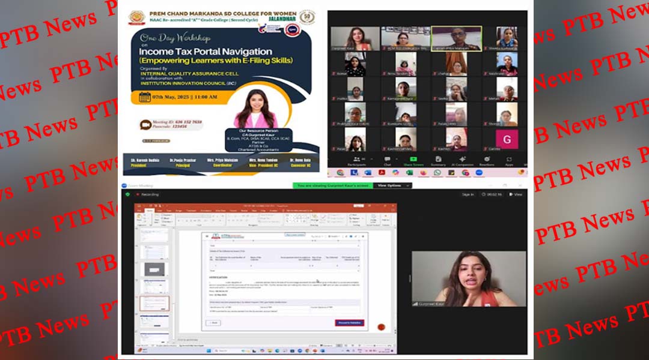Click the green encryption shield icon
Image resolution: width=649 pixels, height=360 pixels.
coord(127,194)
